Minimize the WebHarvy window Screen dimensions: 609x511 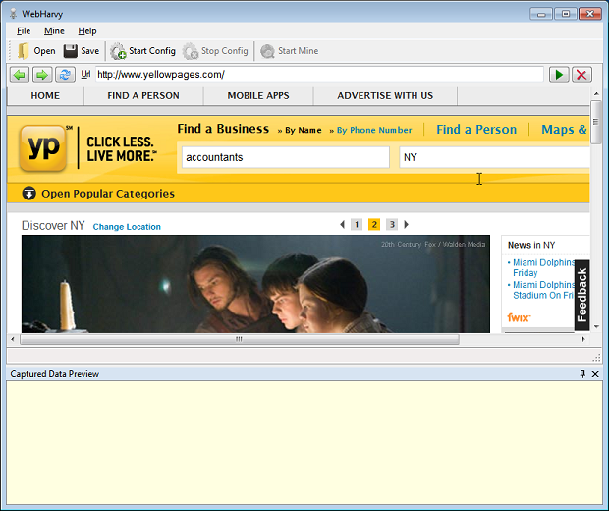(541, 14)
